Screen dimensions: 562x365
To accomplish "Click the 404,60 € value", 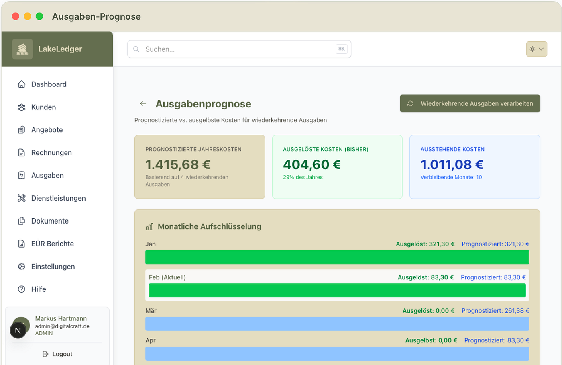I will point(312,164).
